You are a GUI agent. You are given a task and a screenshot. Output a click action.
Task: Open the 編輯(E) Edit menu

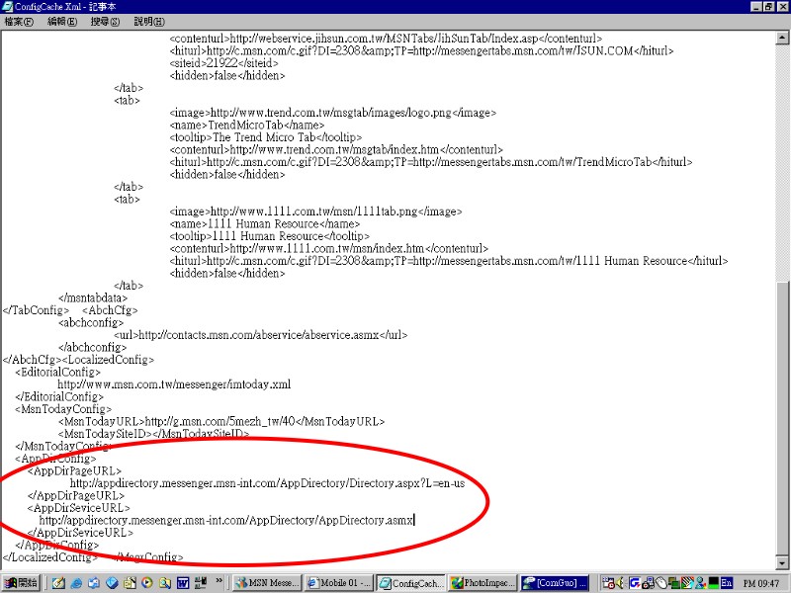(62, 22)
